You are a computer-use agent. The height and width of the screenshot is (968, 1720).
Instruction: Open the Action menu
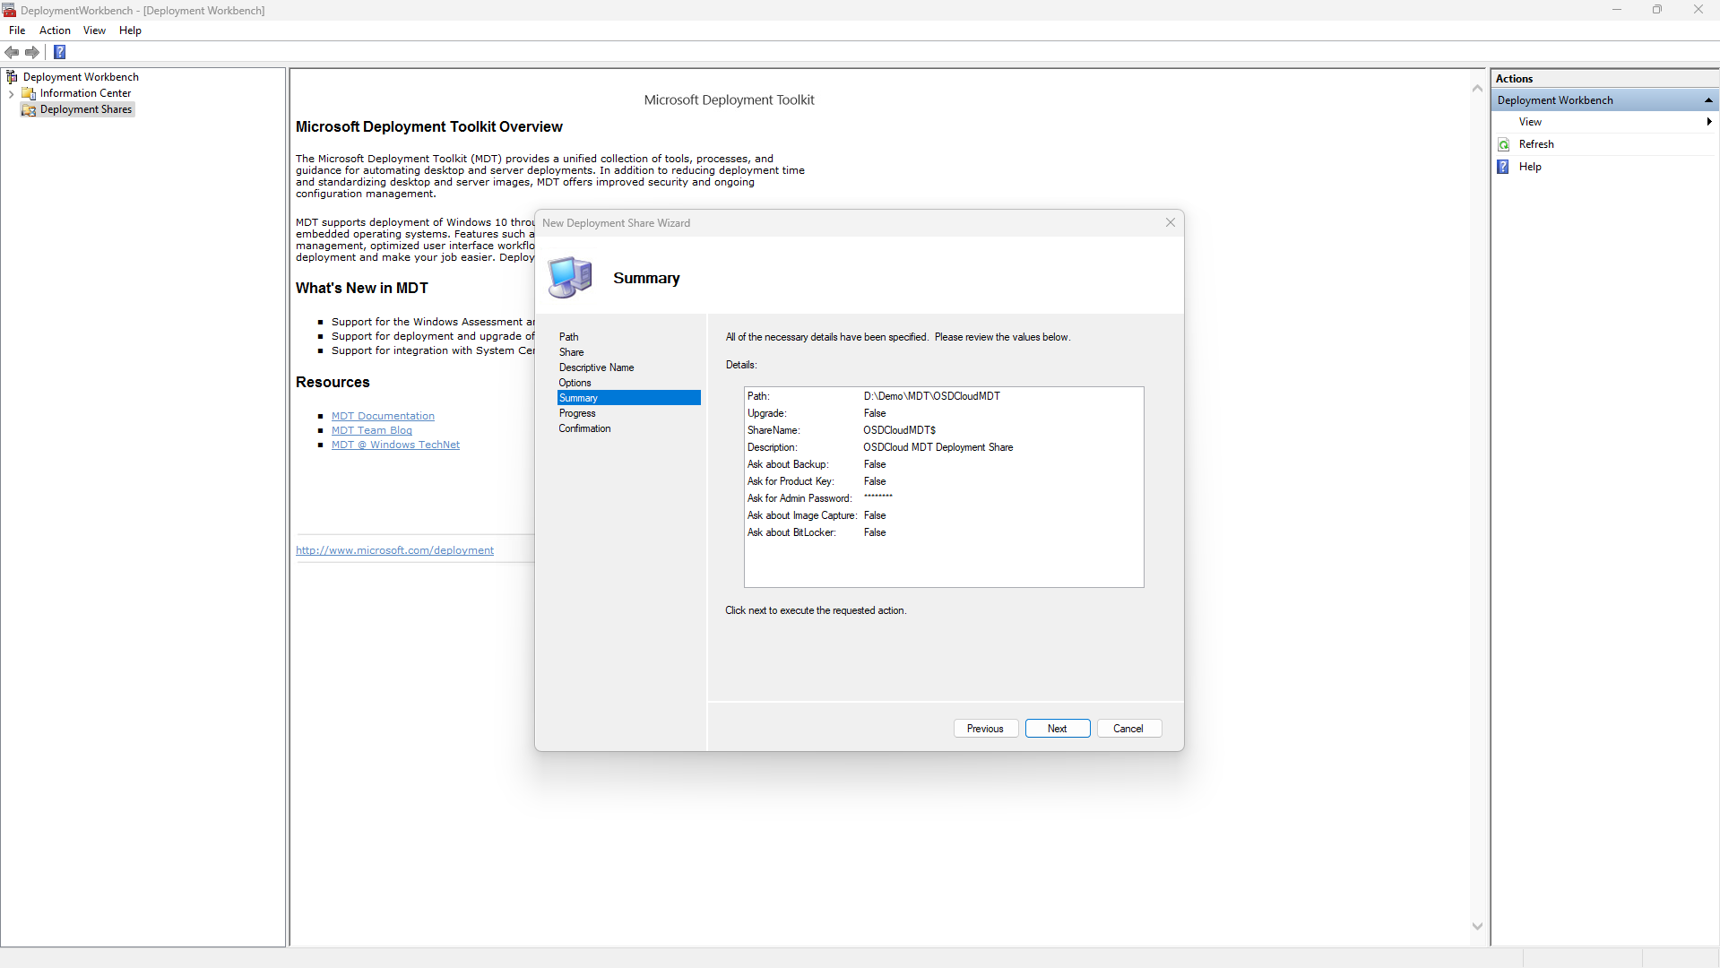(55, 30)
